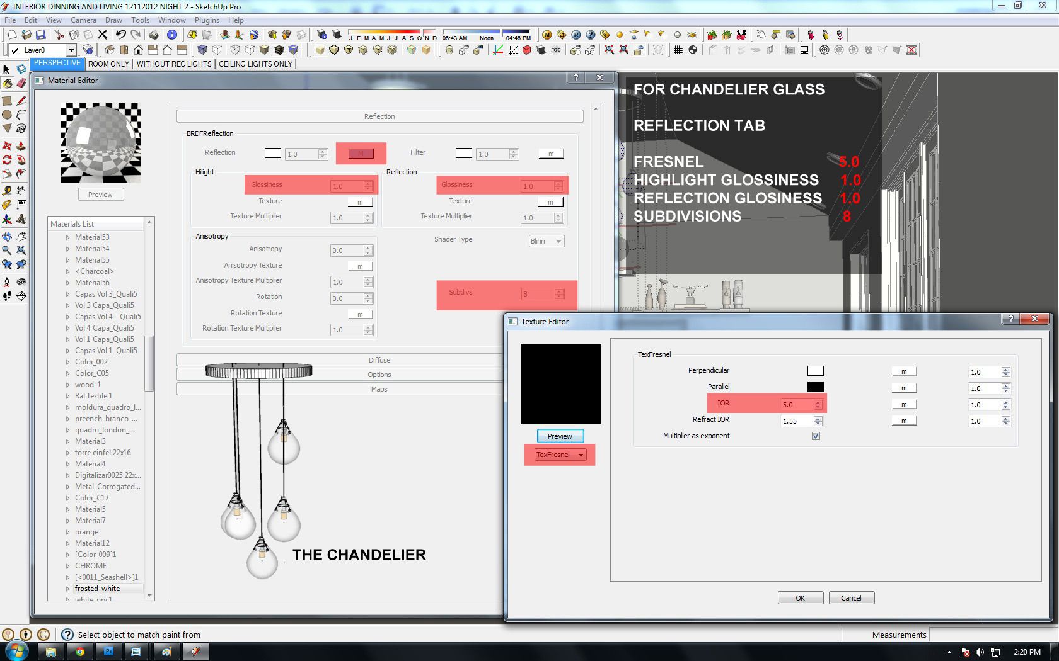Switch to CEILING LIGHTS ONLY scene tab

coord(256,64)
